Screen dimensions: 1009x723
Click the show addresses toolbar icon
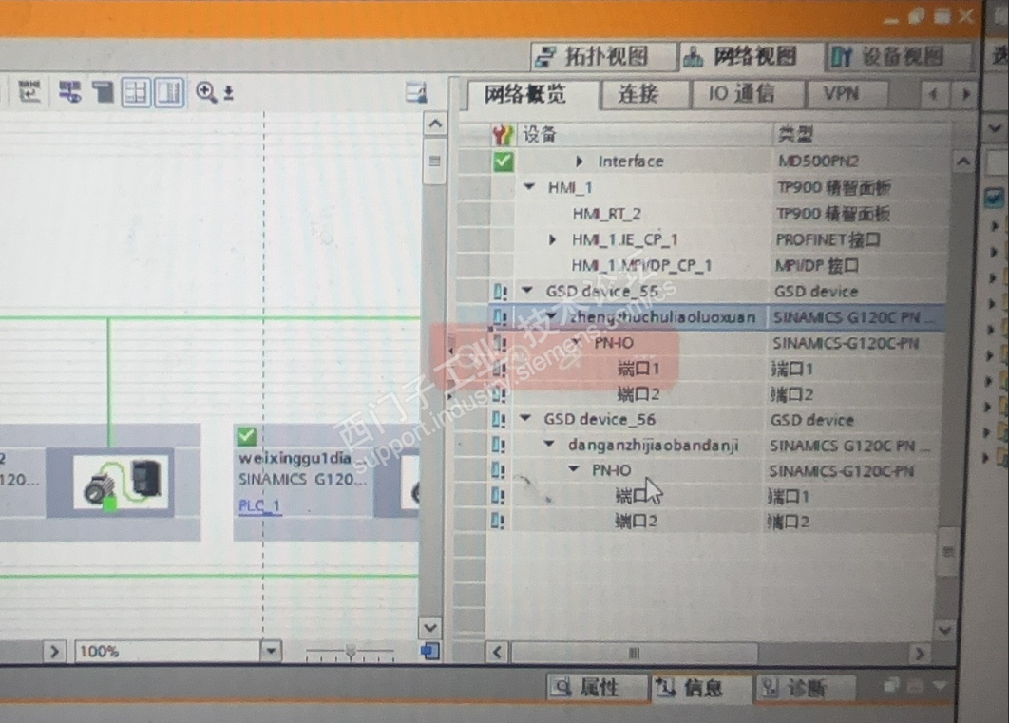(x=29, y=92)
